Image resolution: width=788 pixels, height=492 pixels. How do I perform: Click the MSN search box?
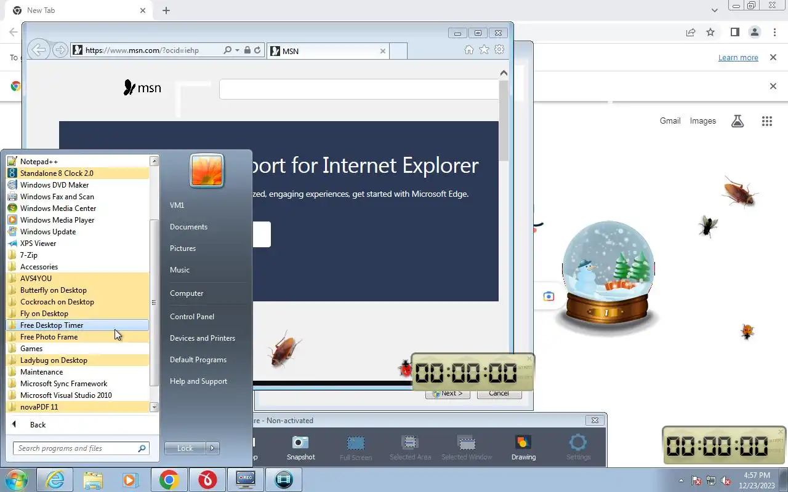359,89
